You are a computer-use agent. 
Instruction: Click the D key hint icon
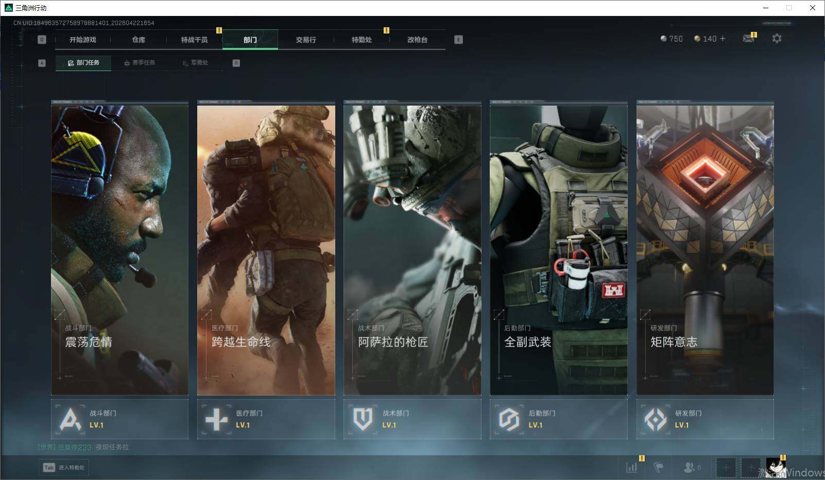(236, 63)
